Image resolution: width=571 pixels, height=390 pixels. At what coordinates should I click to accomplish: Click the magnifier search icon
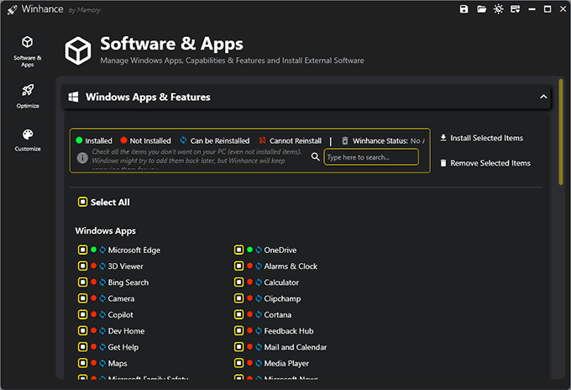(316, 157)
